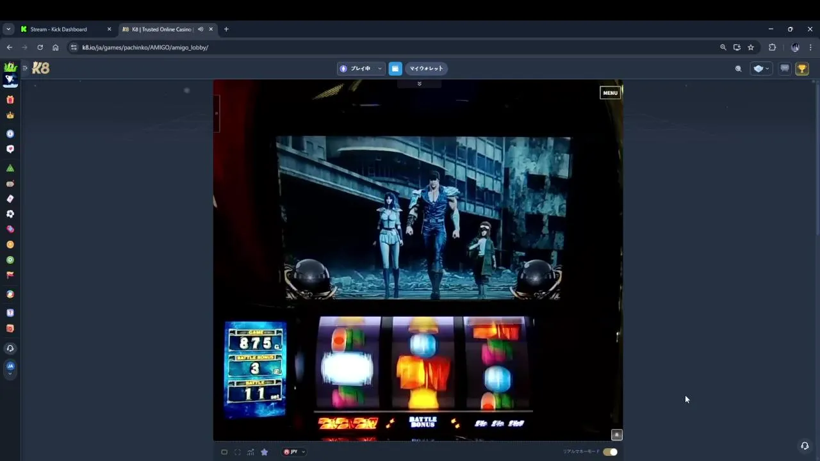Enter fullscreen with the expand icon

238,452
